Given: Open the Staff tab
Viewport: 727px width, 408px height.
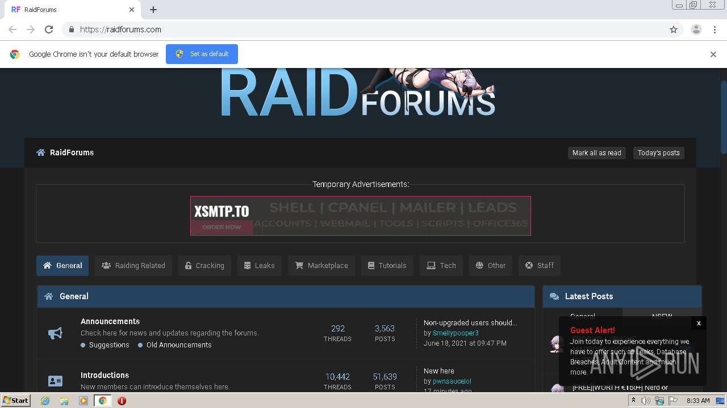Looking at the screenshot, I should tap(540, 265).
